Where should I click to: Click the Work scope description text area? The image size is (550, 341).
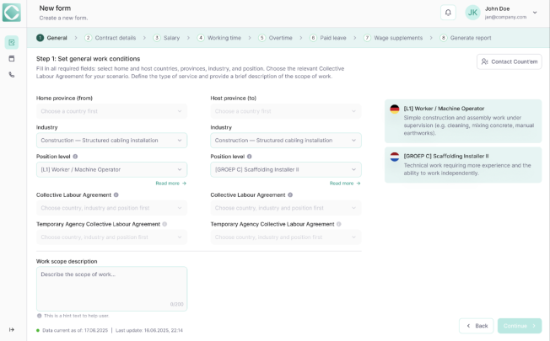(111, 286)
